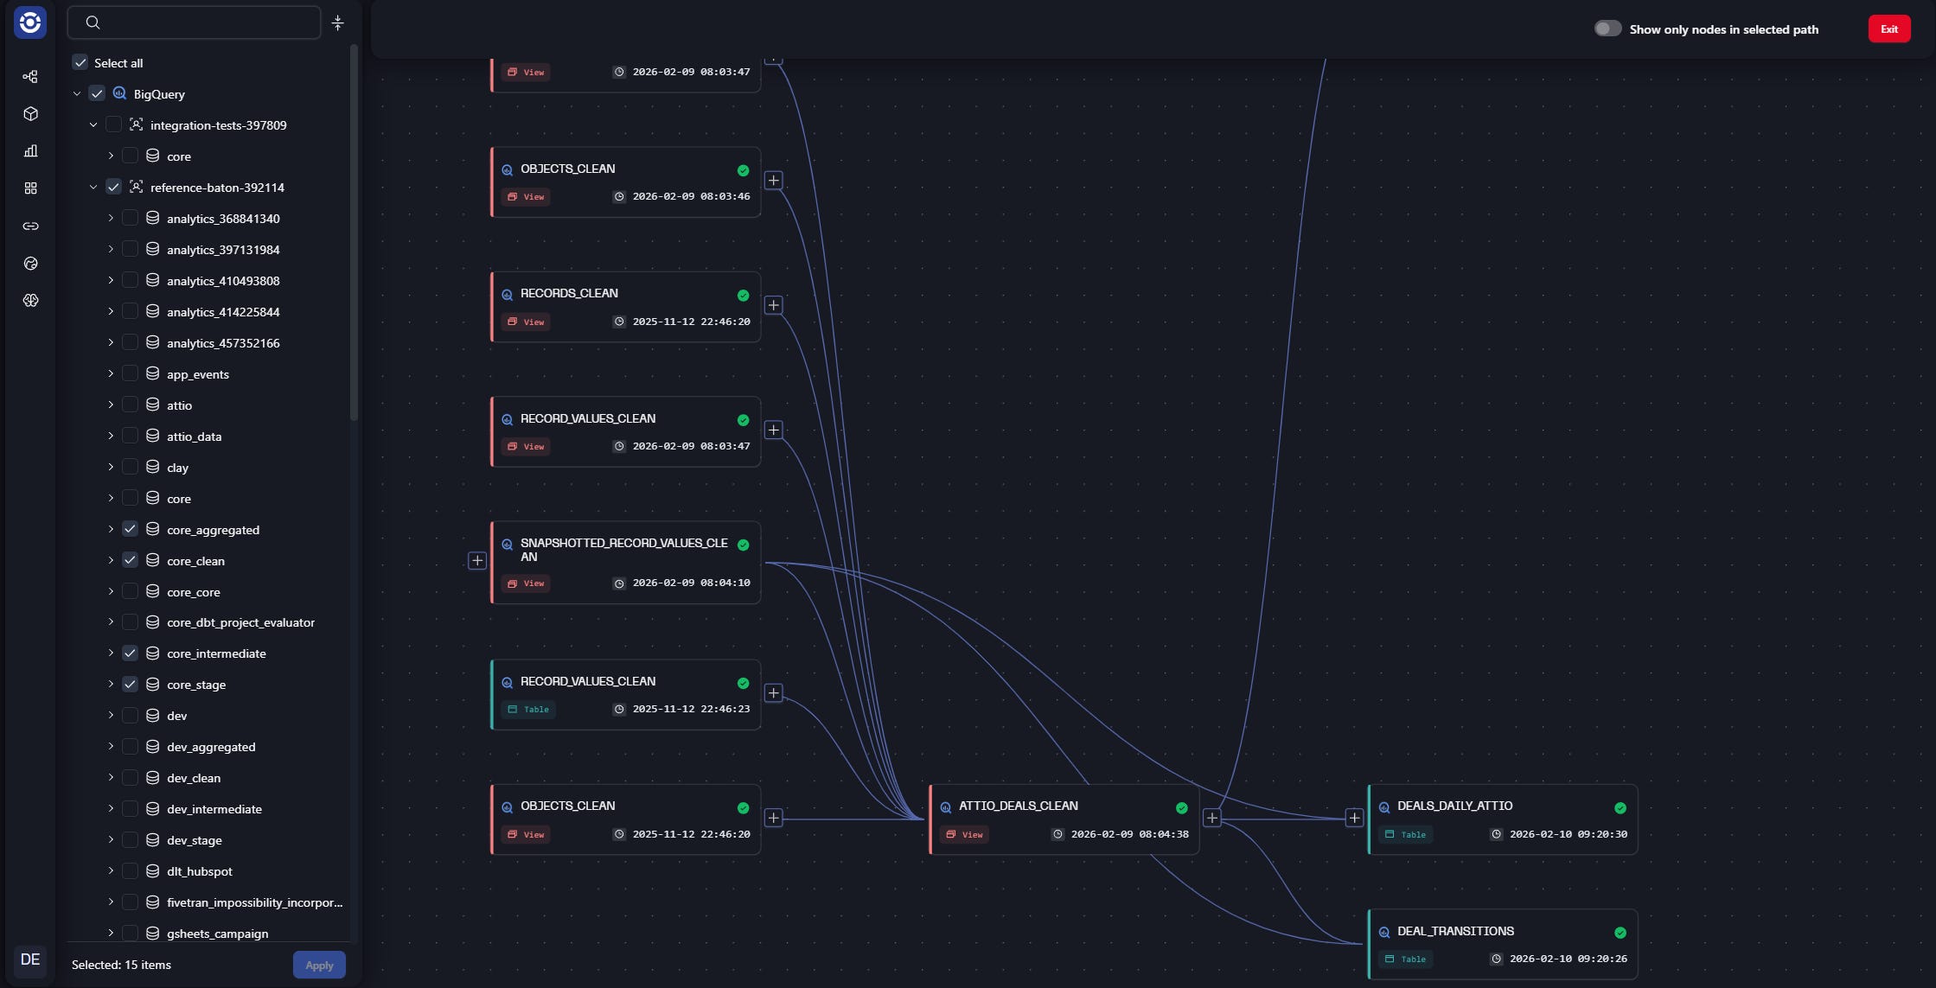Uncheck the Select all checkbox

tap(80, 63)
